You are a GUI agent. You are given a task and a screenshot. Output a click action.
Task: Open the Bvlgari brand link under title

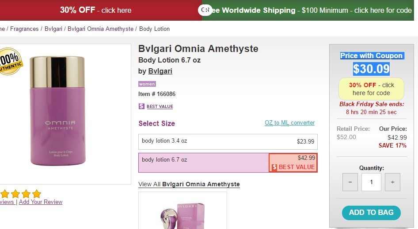click(160, 71)
